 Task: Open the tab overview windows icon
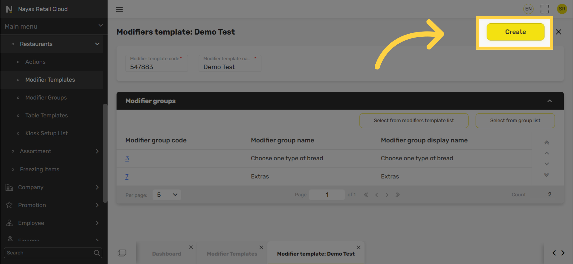(122, 253)
